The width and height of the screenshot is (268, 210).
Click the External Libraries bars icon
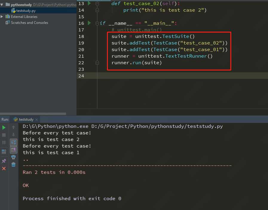(8, 16)
